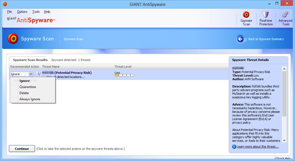Choose Delete from the action list
This screenshot has width=295, height=161.
(33, 93)
